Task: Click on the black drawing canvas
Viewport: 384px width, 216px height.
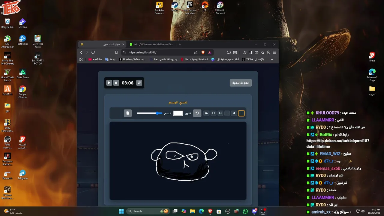Action: [178, 161]
